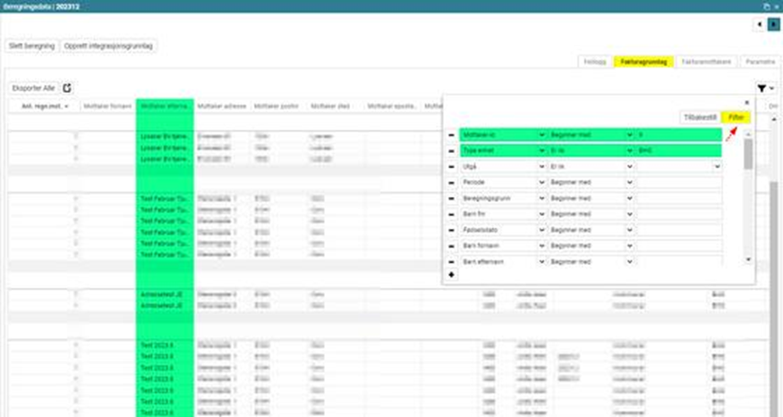Remove the Periode filter row

point(451,182)
